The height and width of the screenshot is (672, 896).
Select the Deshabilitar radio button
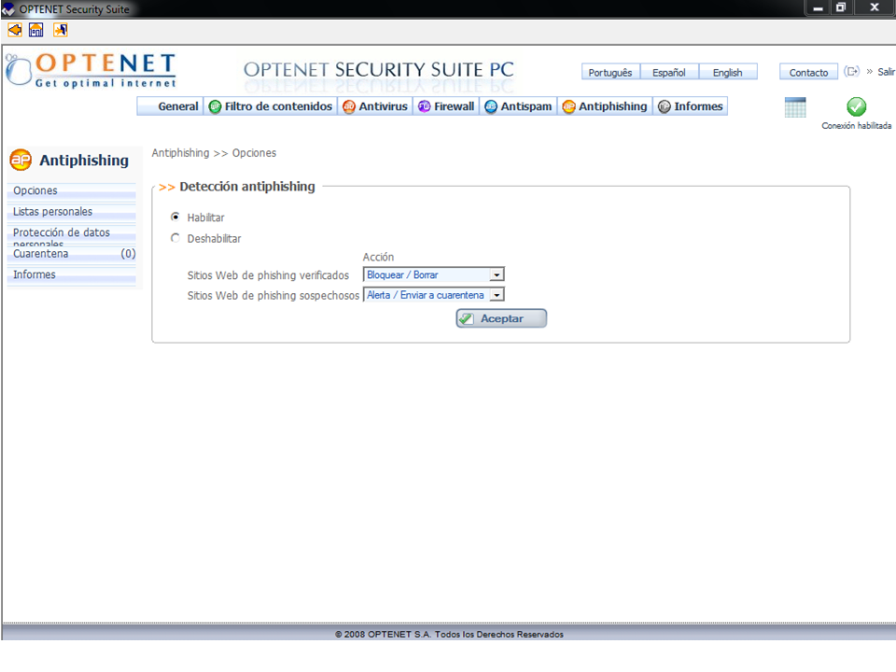(175, 238)
